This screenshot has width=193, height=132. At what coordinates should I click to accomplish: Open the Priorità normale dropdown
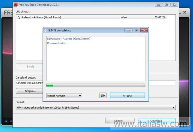click(64, 96)
